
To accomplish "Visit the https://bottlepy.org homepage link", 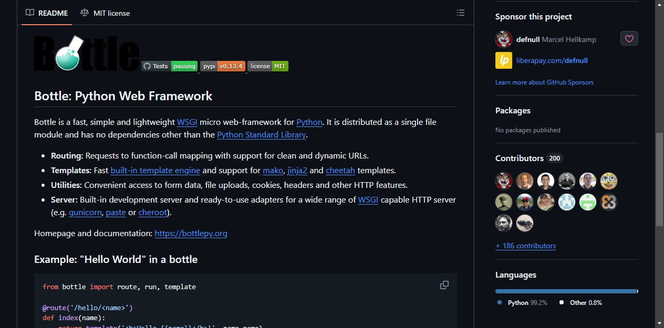I will point(191,233).
